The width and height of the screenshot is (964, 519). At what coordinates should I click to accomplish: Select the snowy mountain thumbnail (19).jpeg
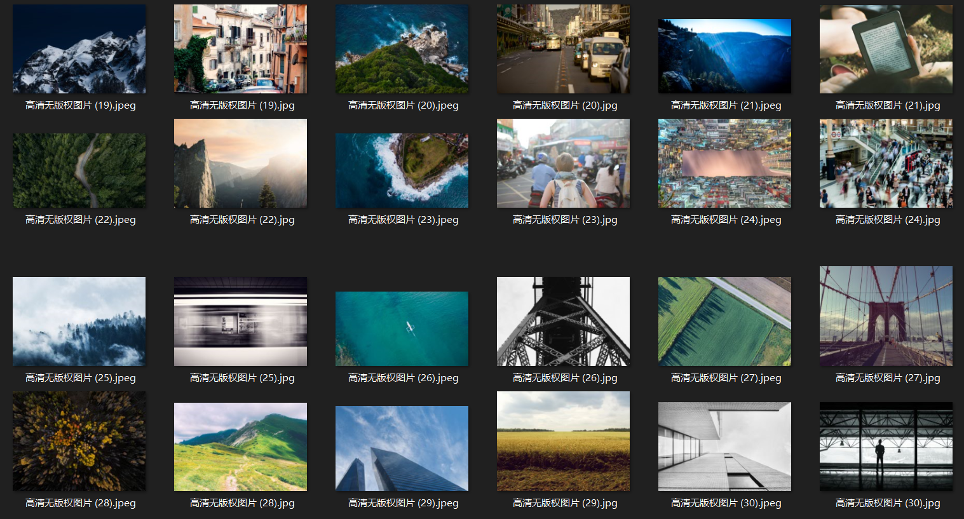79,49
